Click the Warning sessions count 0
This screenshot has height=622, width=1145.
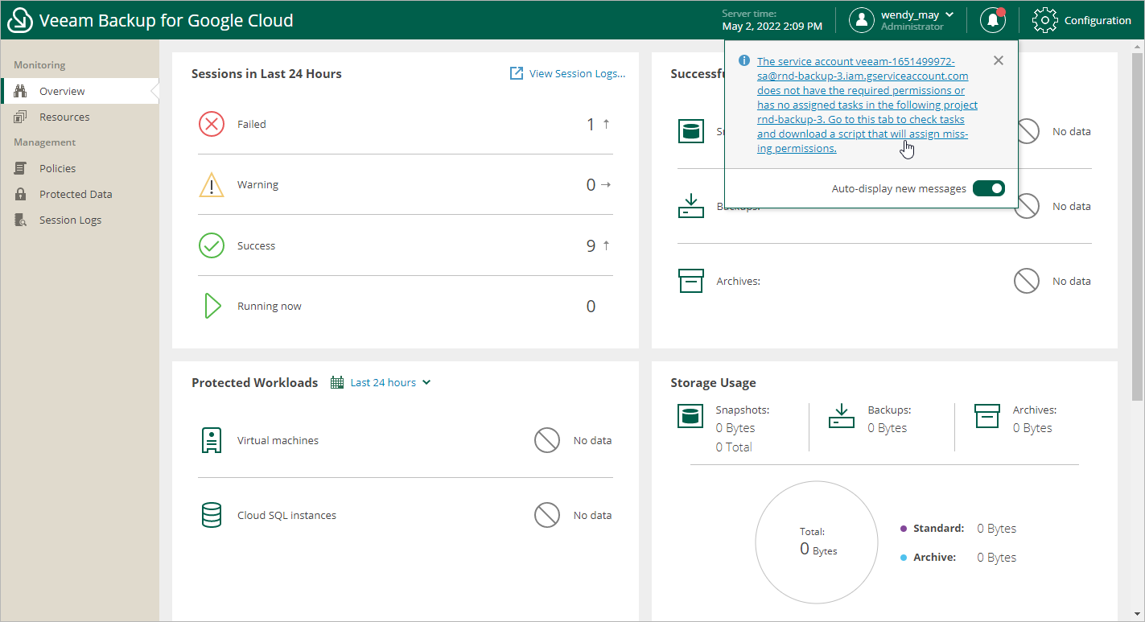(x=591, y=185)
